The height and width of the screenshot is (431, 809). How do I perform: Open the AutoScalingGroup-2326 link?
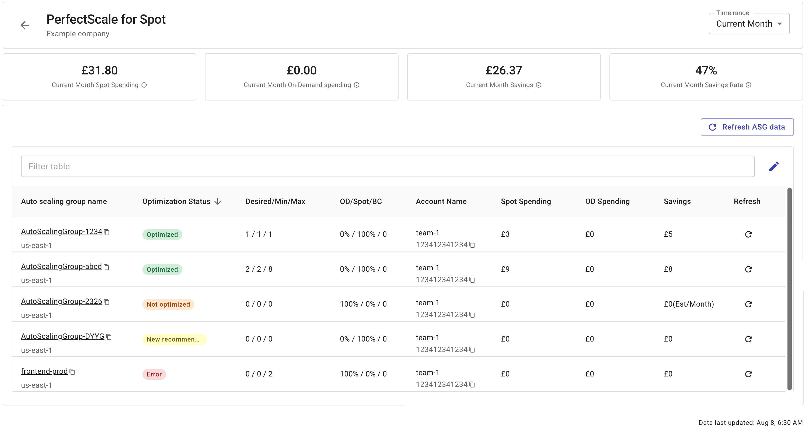pyautogui.click(x=62, y=301)
